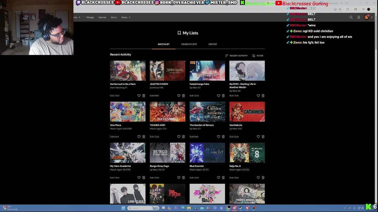The height and width of the screenshot is (212, 378).
Task: Open My Hero Academia title link
Action: 120,166
